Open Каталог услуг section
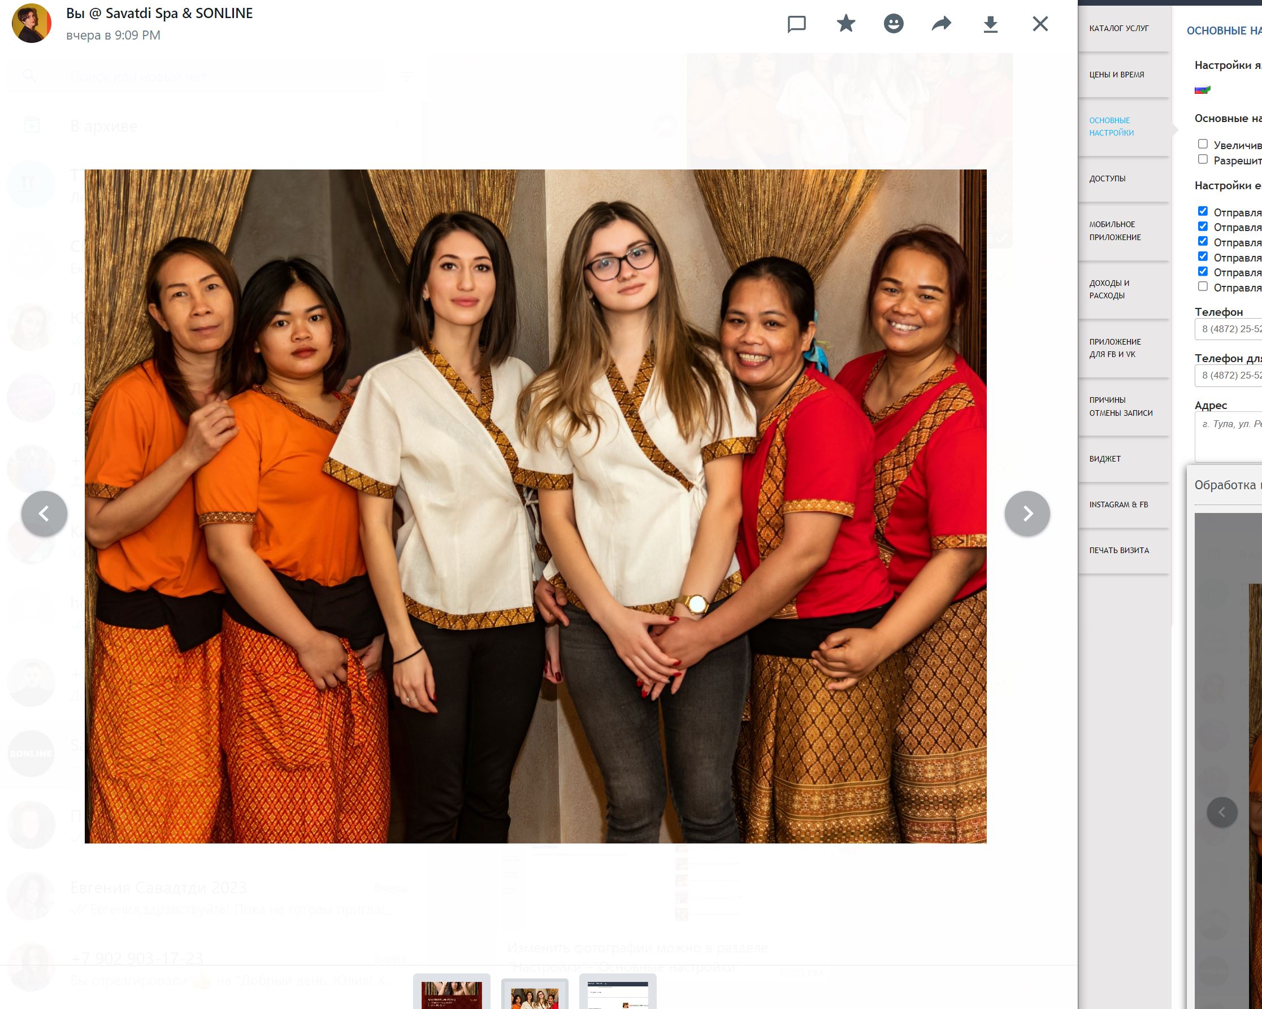The image size is (1262, 1009). (1124, 28)
